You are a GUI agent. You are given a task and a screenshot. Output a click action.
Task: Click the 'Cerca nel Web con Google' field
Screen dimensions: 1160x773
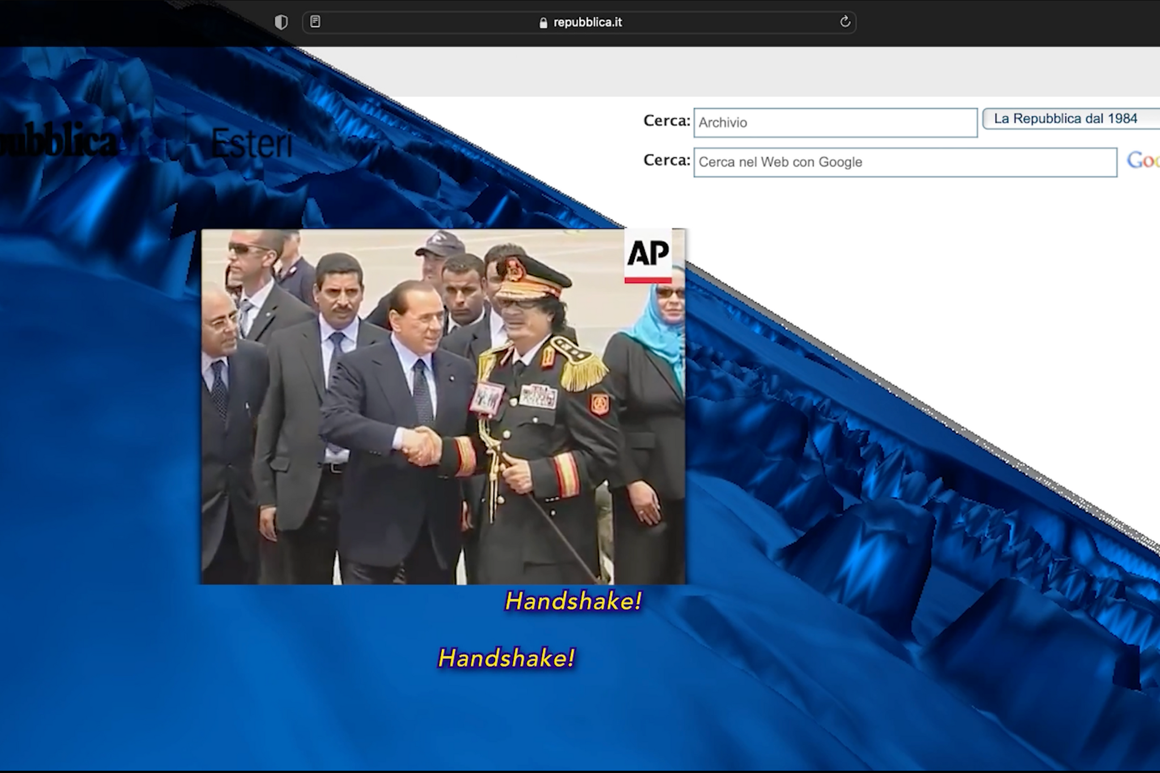coord(905,163)
